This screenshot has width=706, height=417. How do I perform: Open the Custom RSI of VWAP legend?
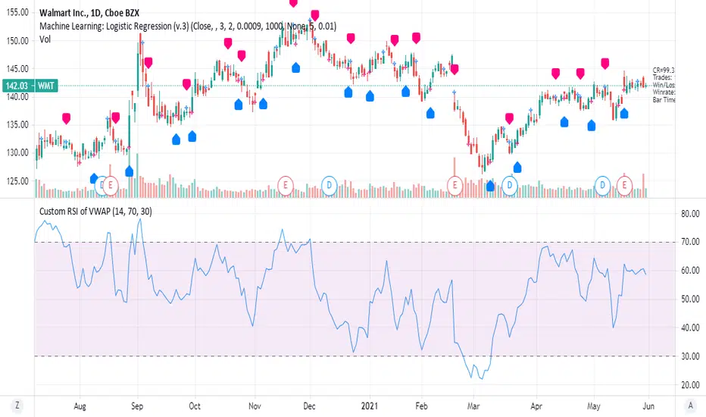pos(95,211)
